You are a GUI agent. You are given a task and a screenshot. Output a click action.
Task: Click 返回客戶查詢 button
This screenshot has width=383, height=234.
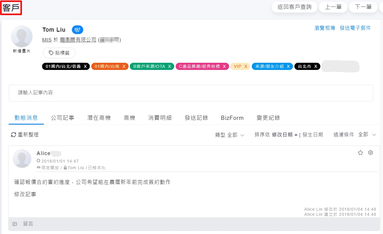[294, 7]
